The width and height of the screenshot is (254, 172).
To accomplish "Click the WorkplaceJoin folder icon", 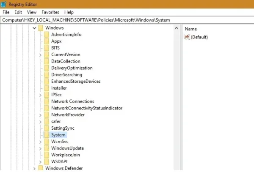I will pyautogui.click(x=47, y=155).
